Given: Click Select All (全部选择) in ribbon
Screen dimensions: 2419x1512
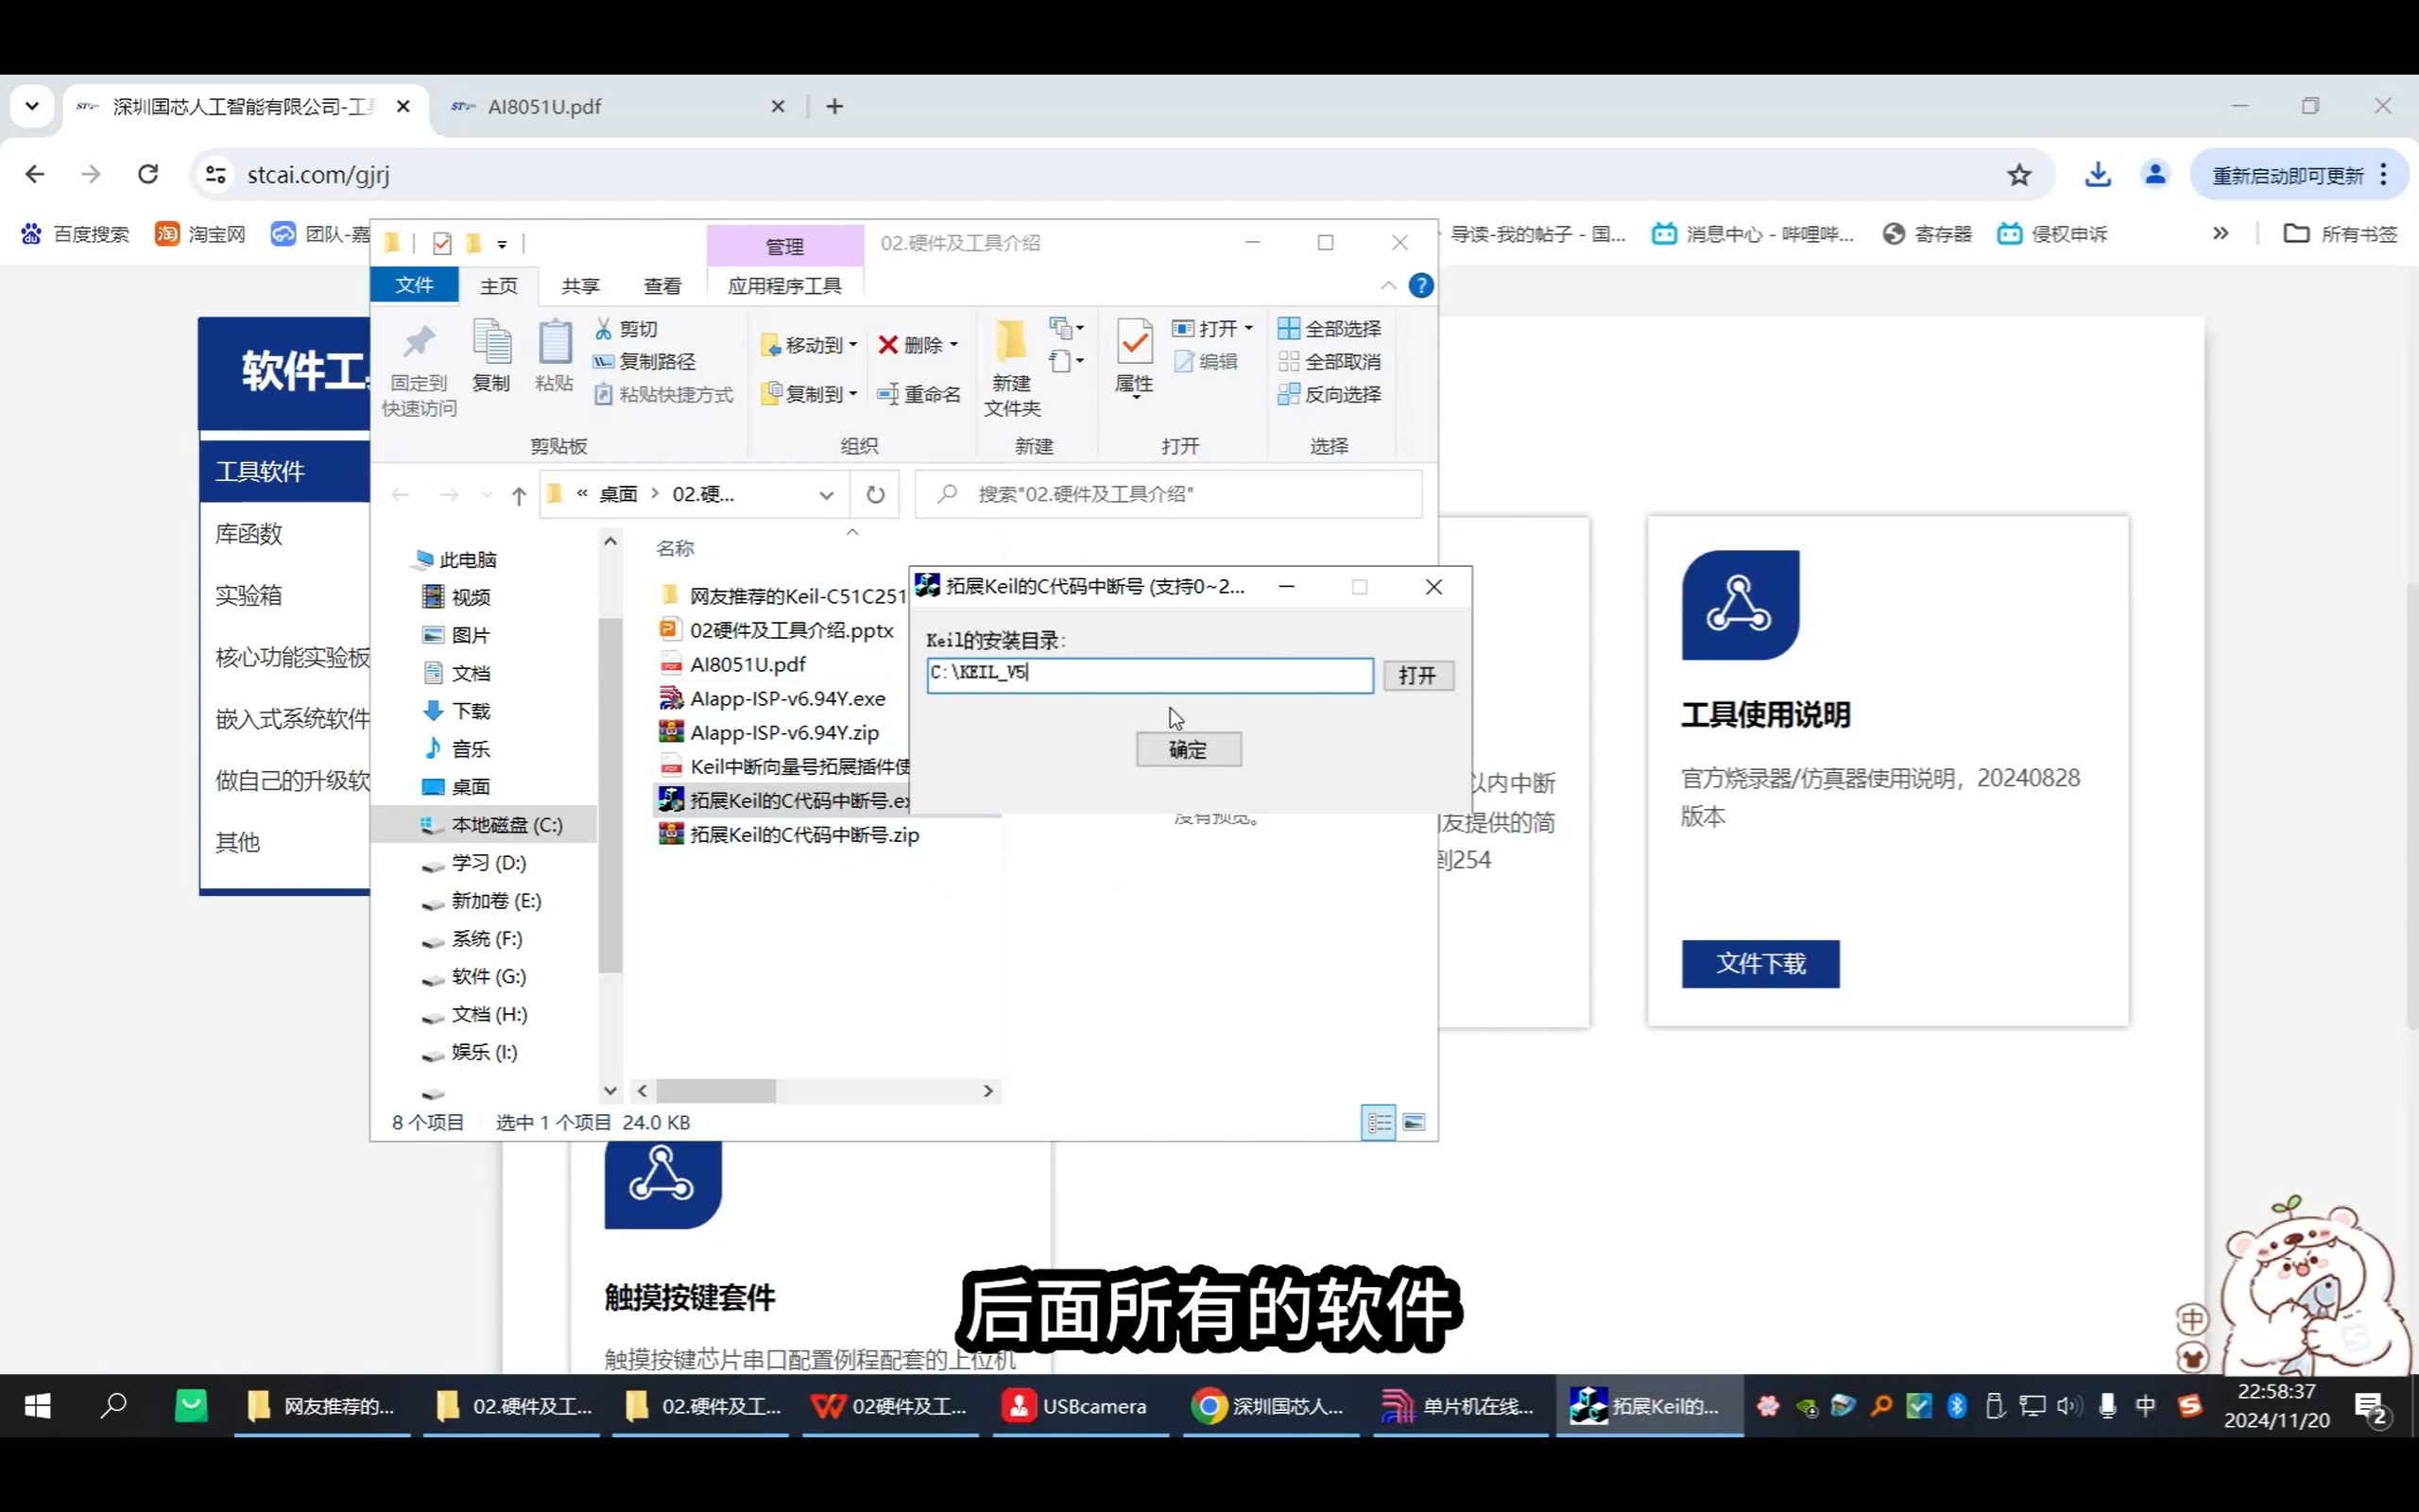Looking at the screenshot, I should pos(1330,329).
